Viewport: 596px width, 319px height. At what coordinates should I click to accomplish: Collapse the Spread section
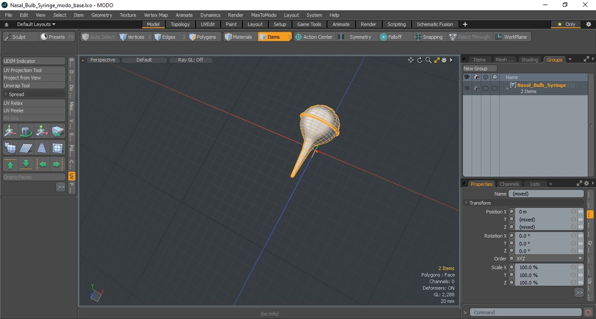[x=5, y=94]
